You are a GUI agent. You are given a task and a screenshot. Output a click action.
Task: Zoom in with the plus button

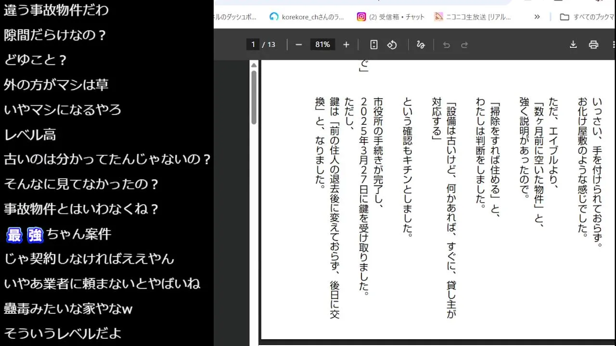[346, 45]
